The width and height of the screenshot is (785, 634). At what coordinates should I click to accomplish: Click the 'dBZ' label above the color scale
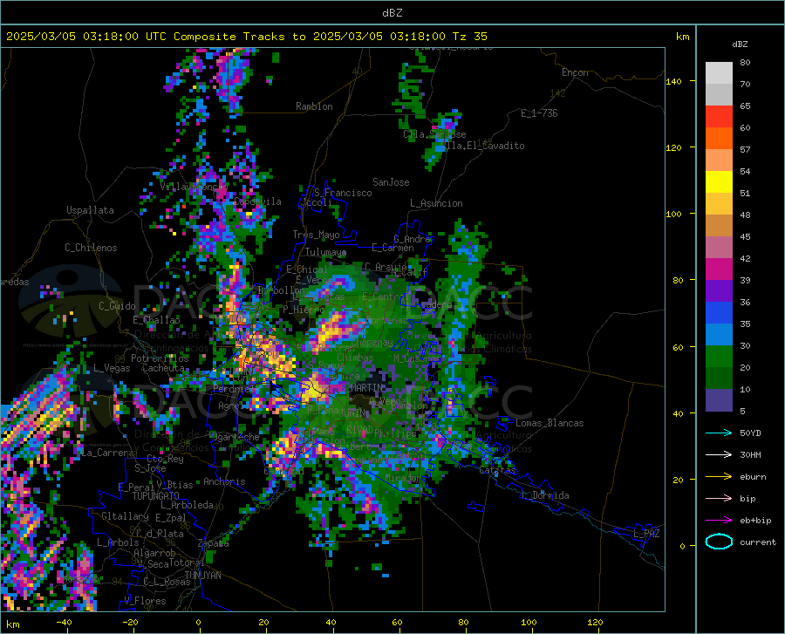point(740,44)
